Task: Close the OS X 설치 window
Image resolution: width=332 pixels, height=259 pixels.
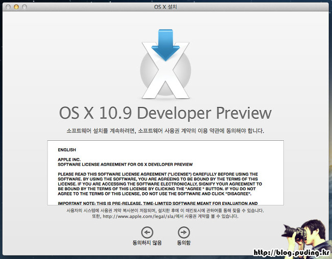Action: (8, 7)
